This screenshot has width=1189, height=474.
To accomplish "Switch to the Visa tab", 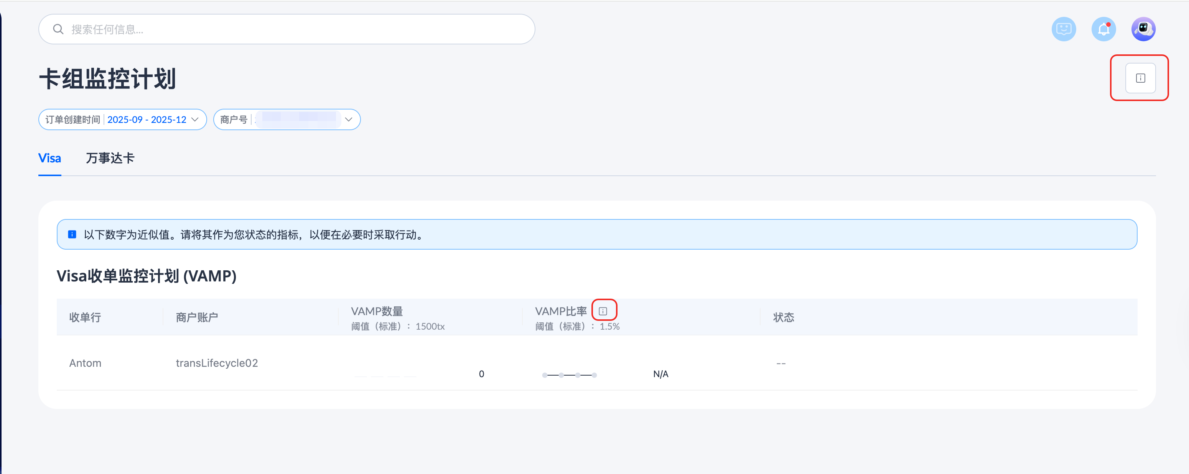I will [x=49, y=159].
